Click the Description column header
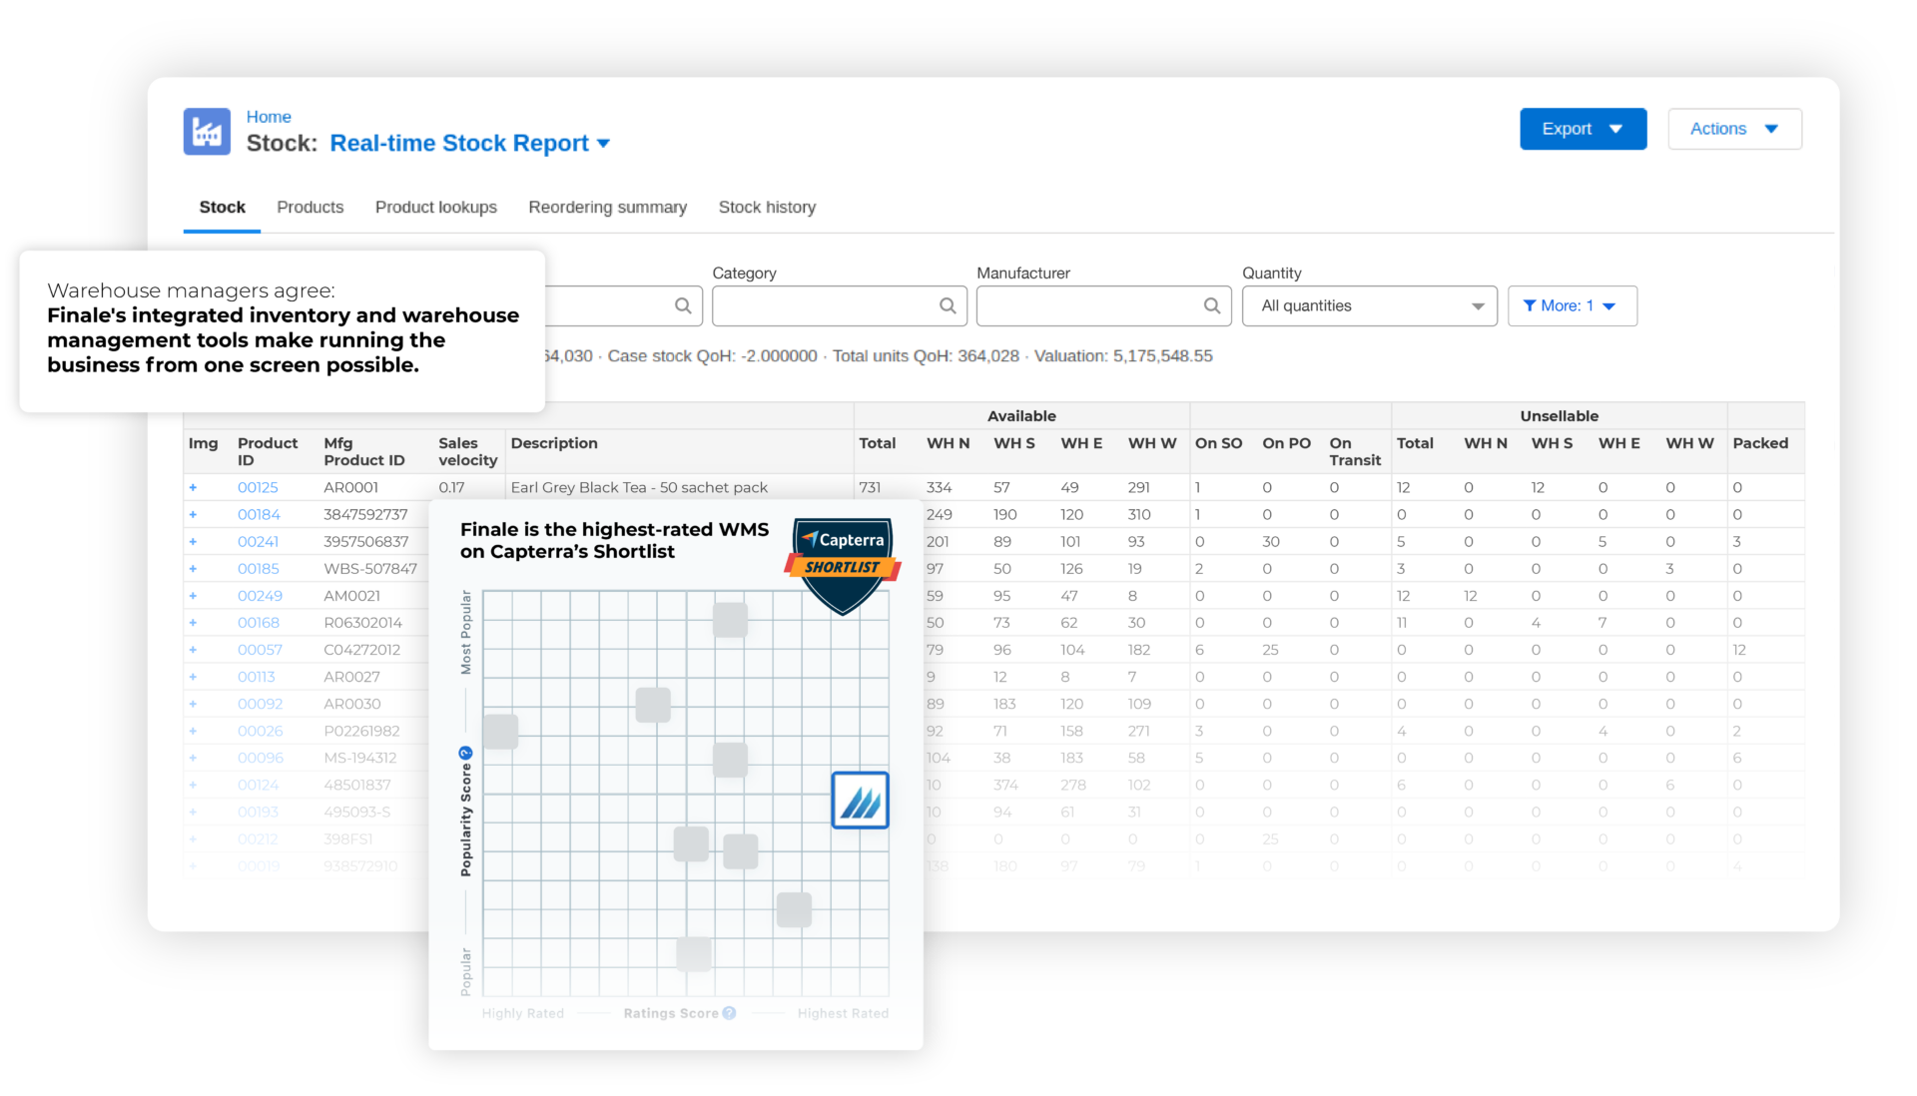This screenshot has width=1917, height=1096. coord(554,443)
